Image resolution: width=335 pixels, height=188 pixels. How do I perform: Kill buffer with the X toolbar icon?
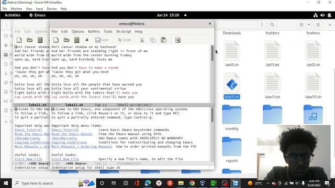(x=87, y=40)
